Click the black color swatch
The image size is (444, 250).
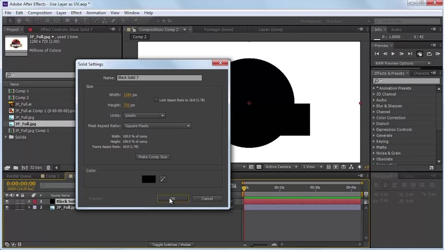pos(149,179)
